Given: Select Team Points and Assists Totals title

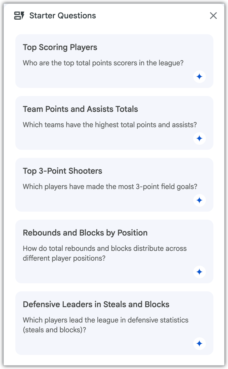Looking at the screenshot, I should [x=80, y=109].
